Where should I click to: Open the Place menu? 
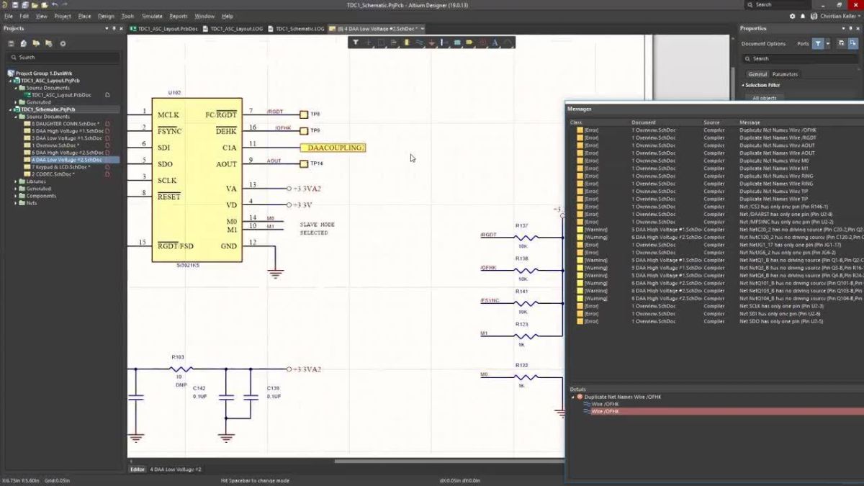coord(84,16)
